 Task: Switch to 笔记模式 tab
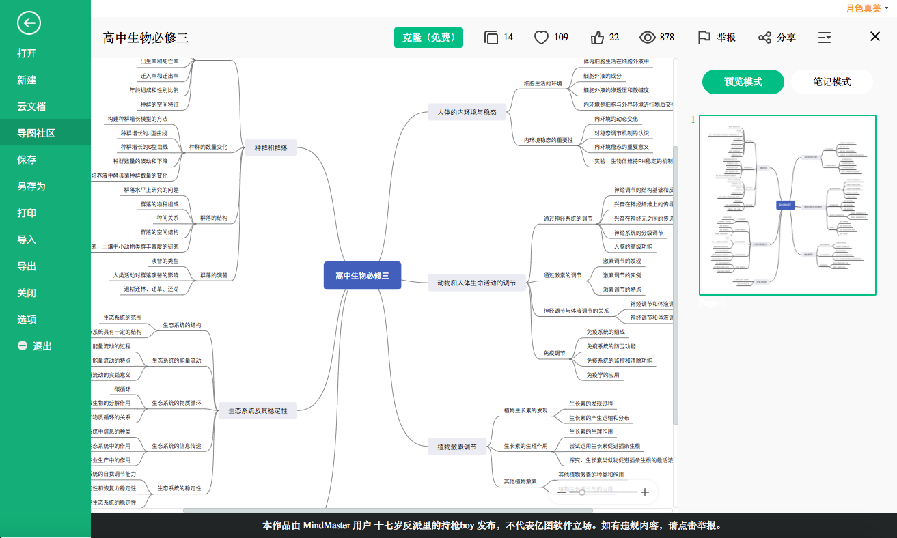coord(832,82)
